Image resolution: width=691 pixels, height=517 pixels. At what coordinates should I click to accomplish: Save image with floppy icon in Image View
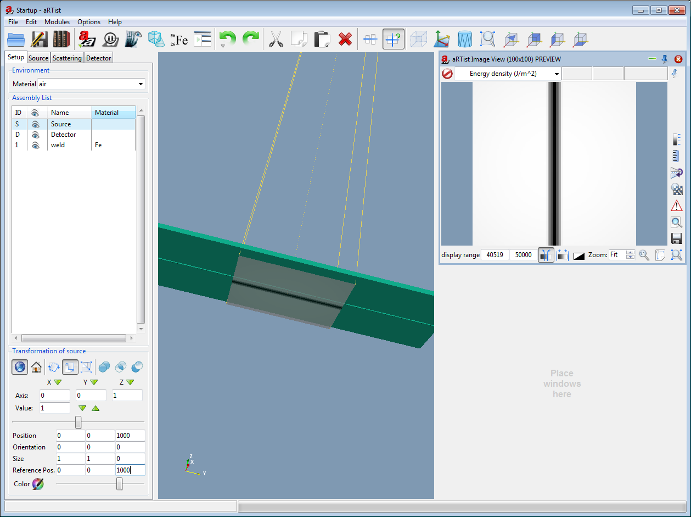point(677,238)
